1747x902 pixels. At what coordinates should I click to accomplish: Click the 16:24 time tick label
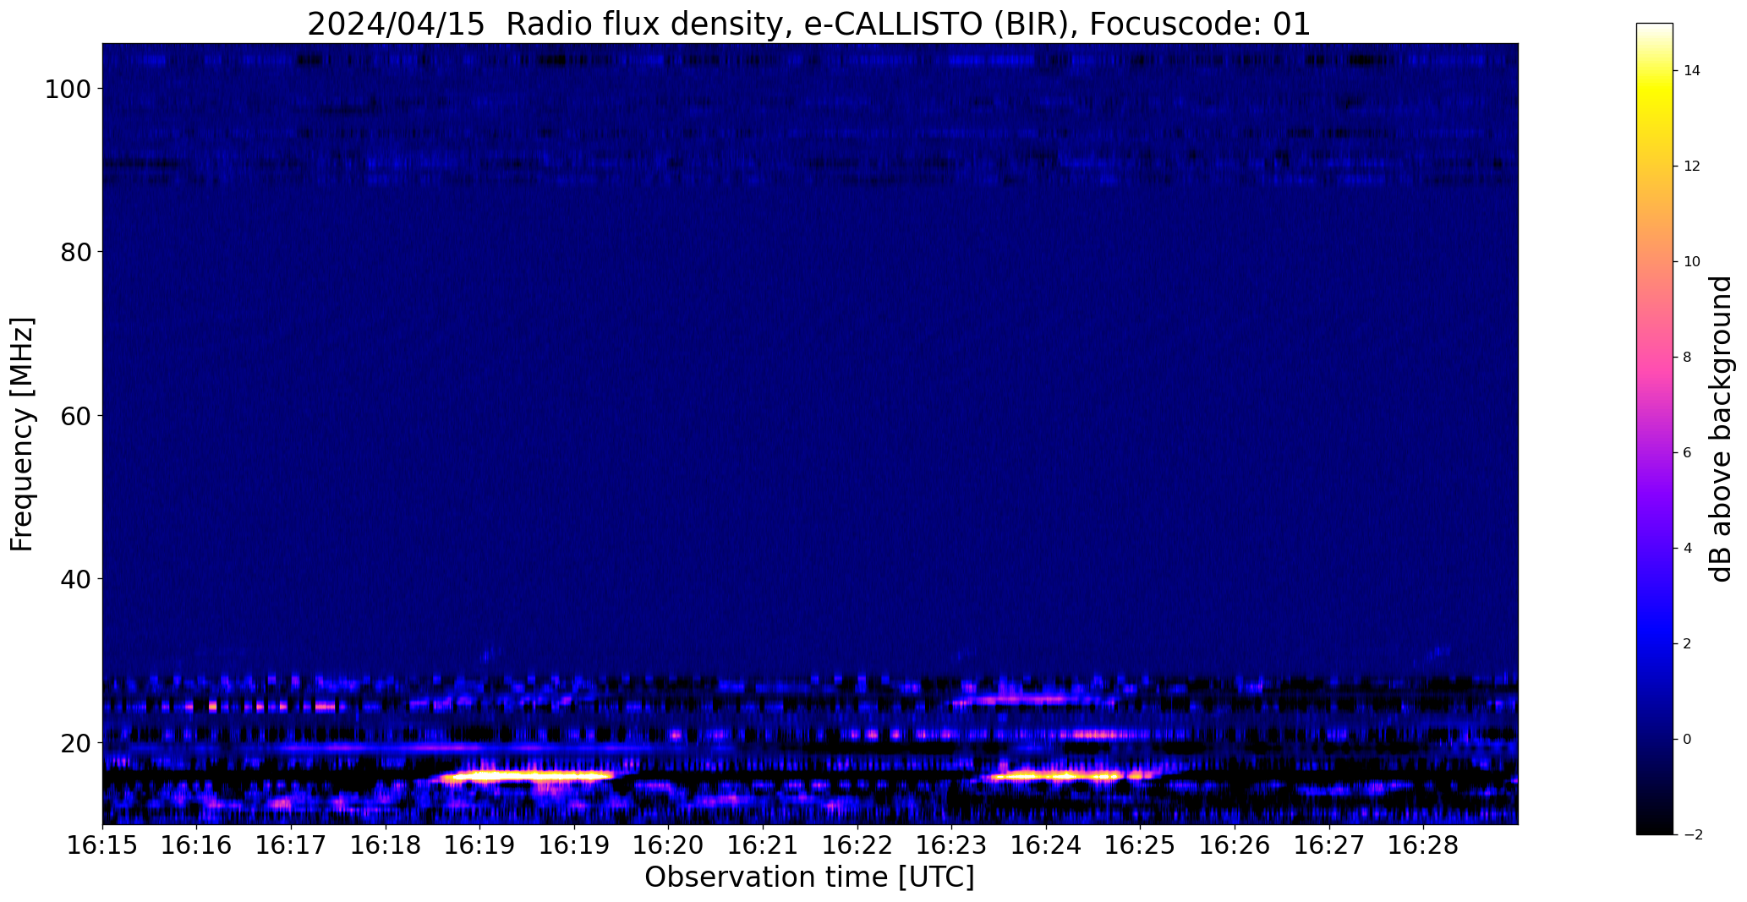[x=1046, y=845]
